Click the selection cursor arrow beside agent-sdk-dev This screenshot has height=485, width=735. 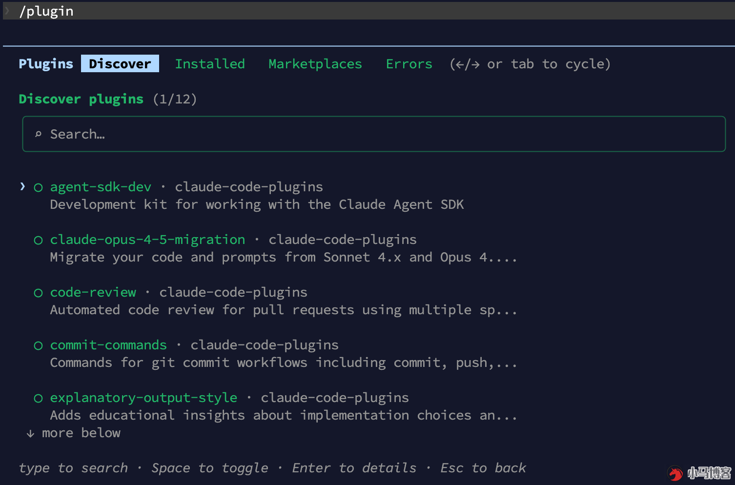tap(22, 186)
